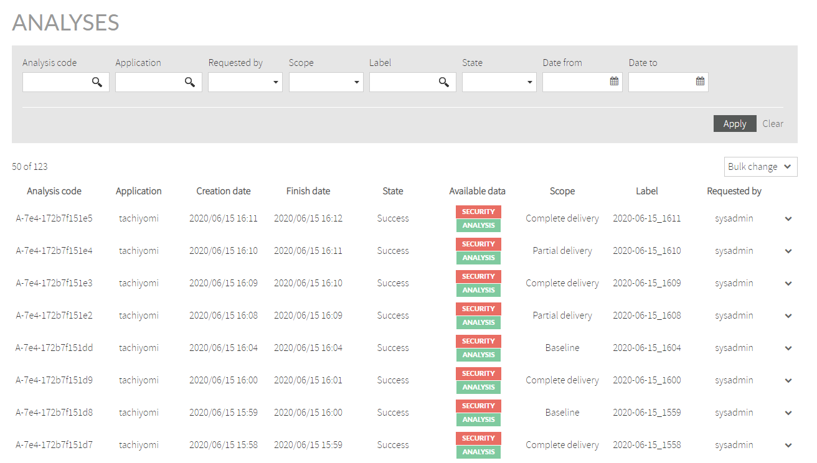This screenshot has height=463, width=817.
Task: Click the search icon in Analysis code field
Action: click(x=97, y=82)
